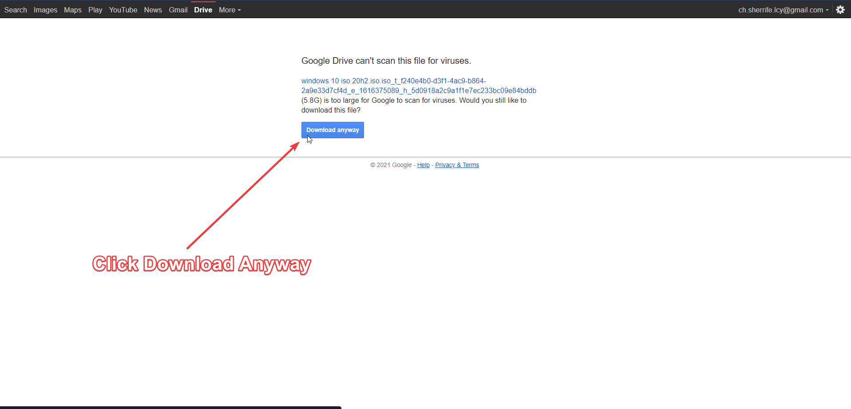The width and height of the screenshot is (851, 409).
Task: Open the windows 10 iso 20h2 file link
Action: [x=393, y=81]
